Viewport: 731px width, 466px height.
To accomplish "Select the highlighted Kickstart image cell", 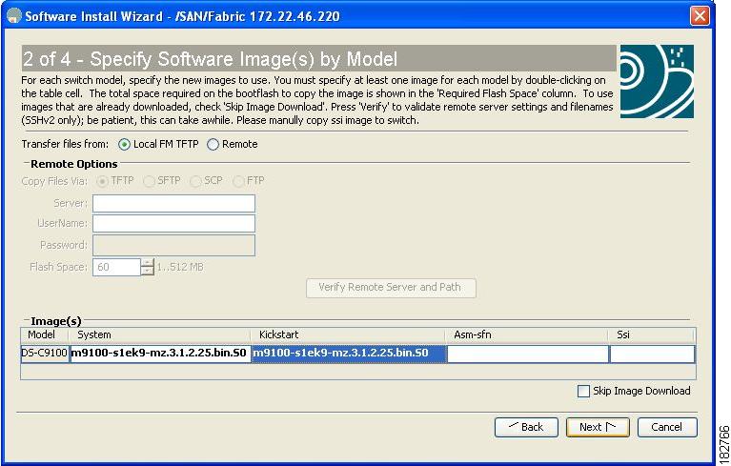I will [x=348, y=354].
